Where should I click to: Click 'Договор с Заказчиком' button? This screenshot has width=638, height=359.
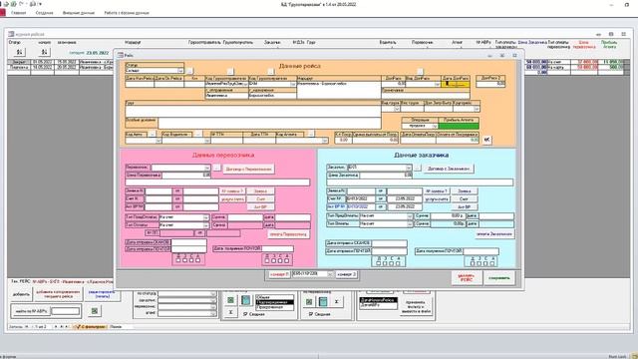pyautogui.click(x=449, y=169)
